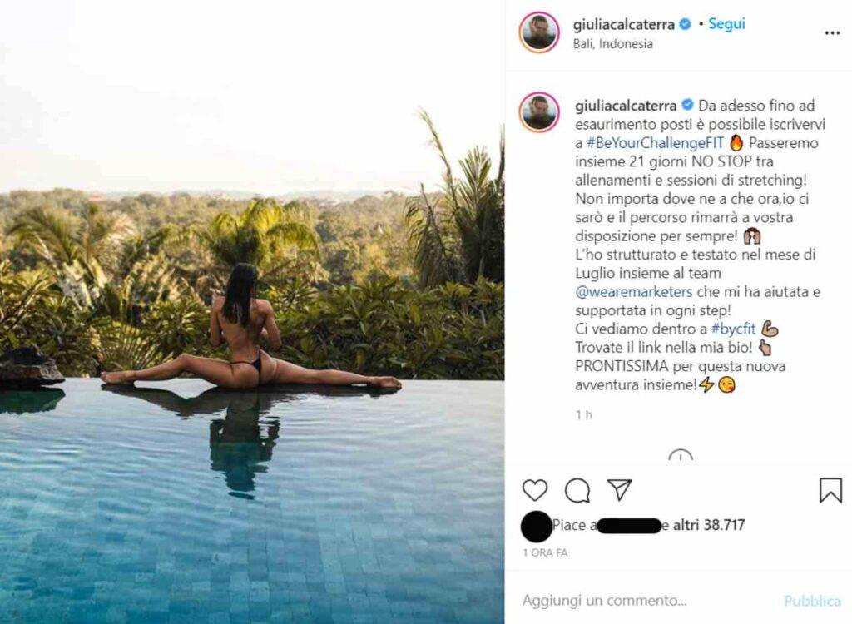852x624 pixels.
Task: Visit the @wearemarketers mention
Action: point(633,292)
